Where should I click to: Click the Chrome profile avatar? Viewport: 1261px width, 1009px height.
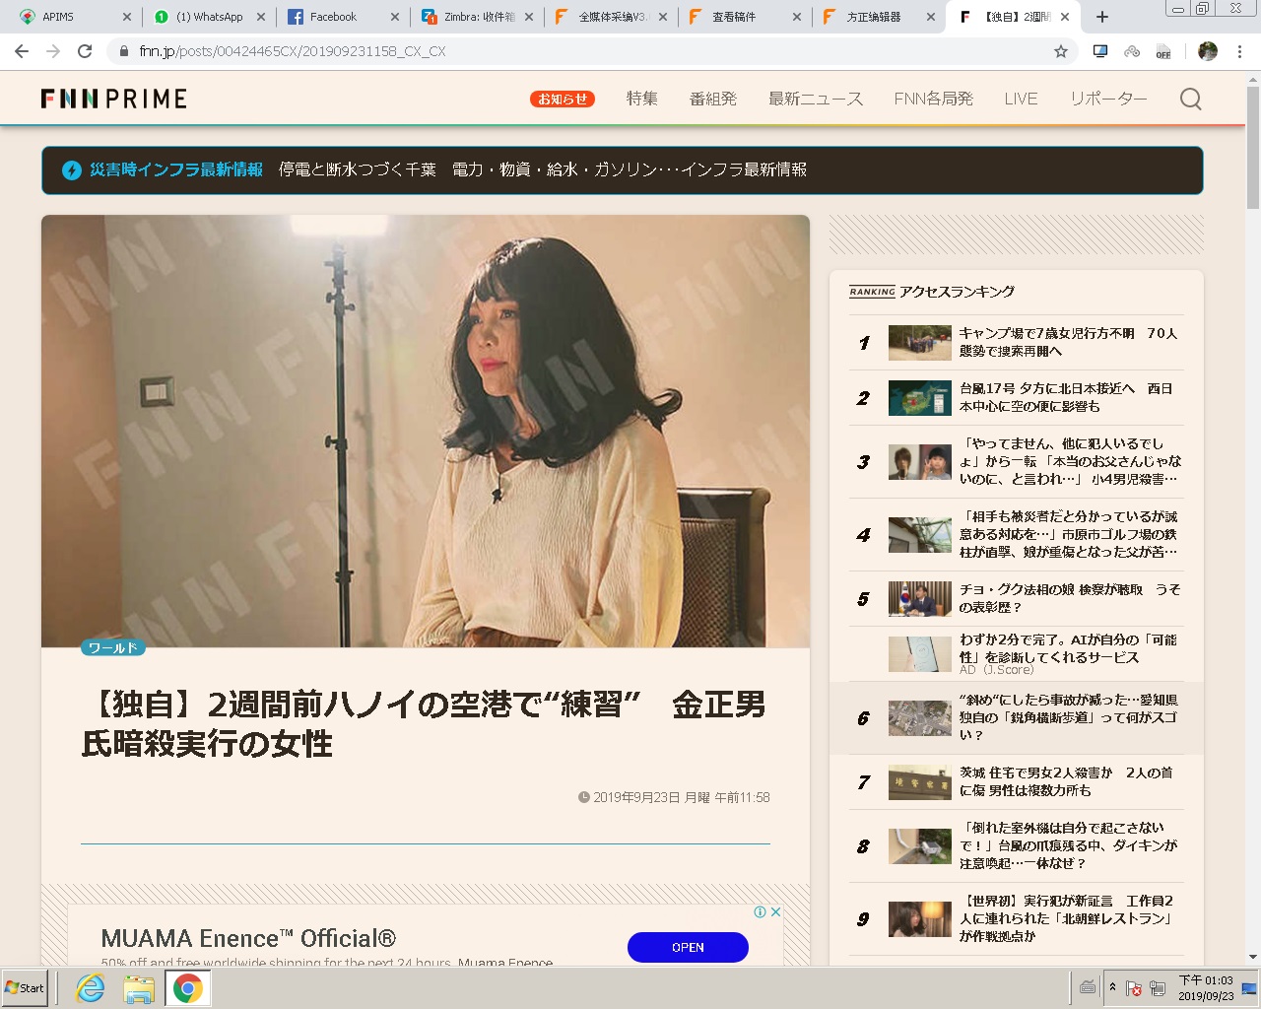(x=1208, y=51)
